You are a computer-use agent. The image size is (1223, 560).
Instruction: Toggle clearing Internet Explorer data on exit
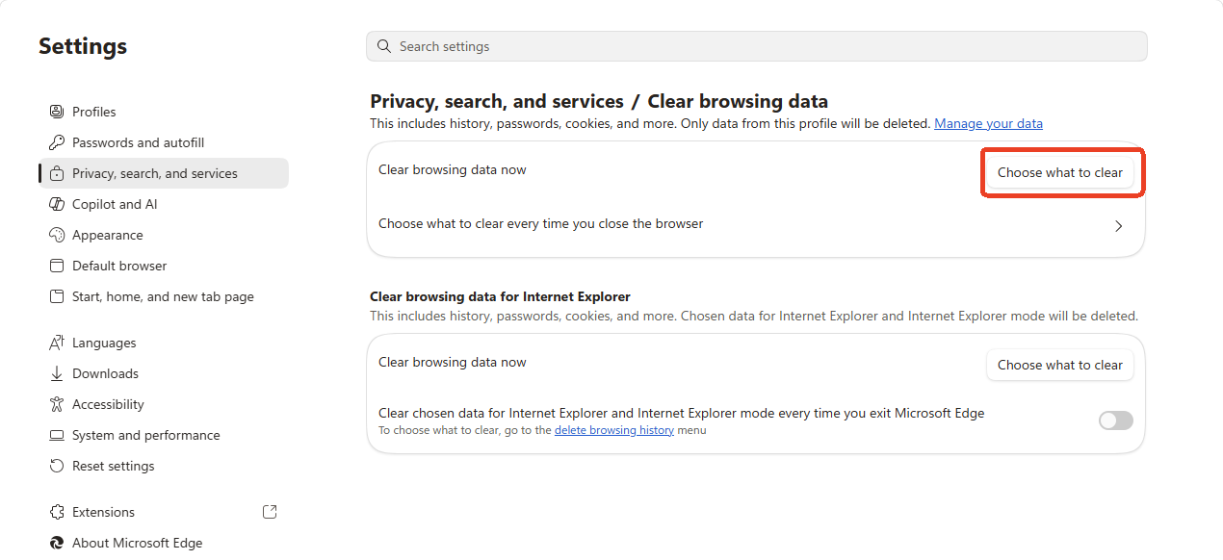click(1116, 420)
